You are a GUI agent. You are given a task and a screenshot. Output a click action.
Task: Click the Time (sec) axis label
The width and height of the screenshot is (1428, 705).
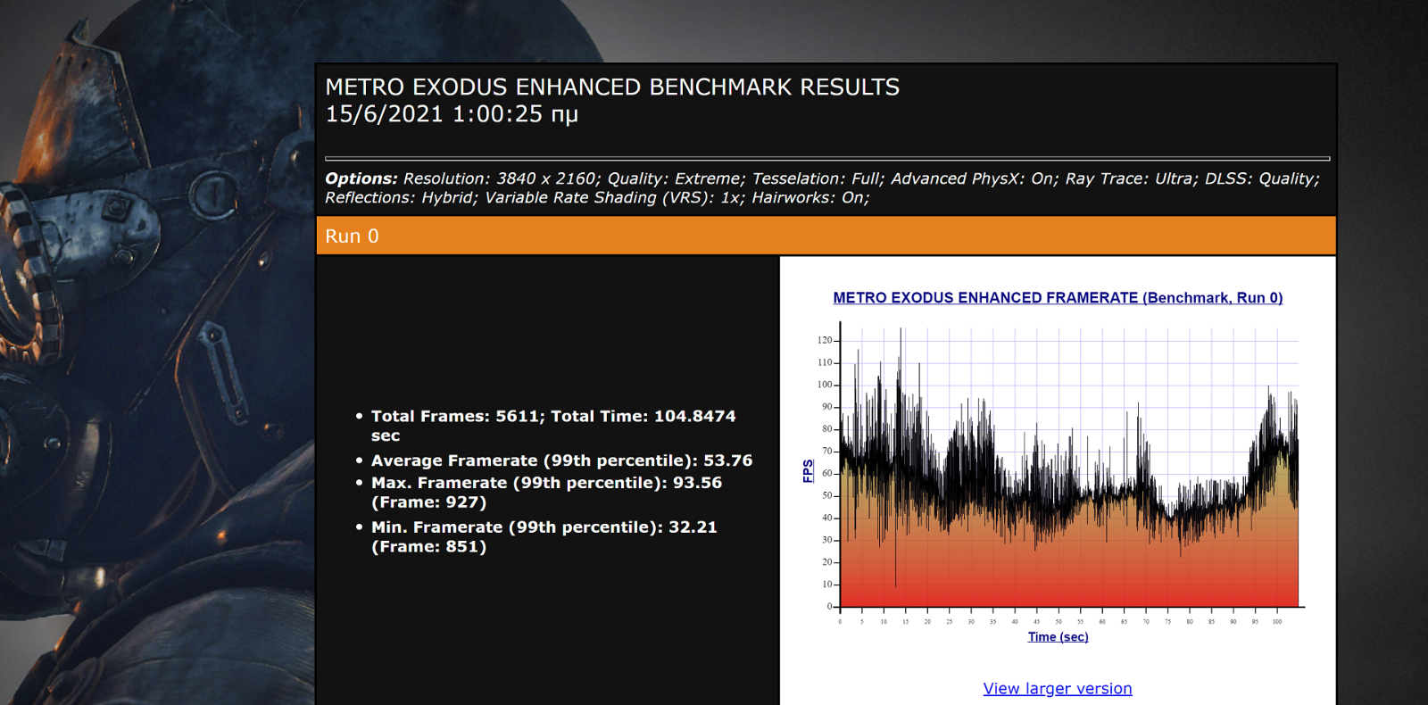1058,636
